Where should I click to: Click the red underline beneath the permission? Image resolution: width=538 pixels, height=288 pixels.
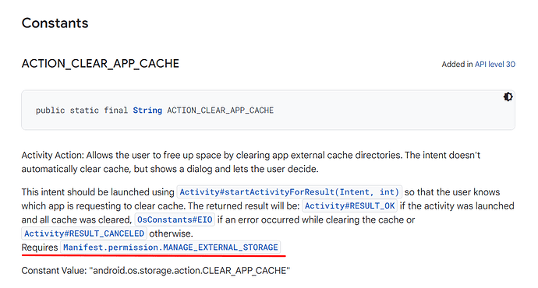[x=154, y=255]
